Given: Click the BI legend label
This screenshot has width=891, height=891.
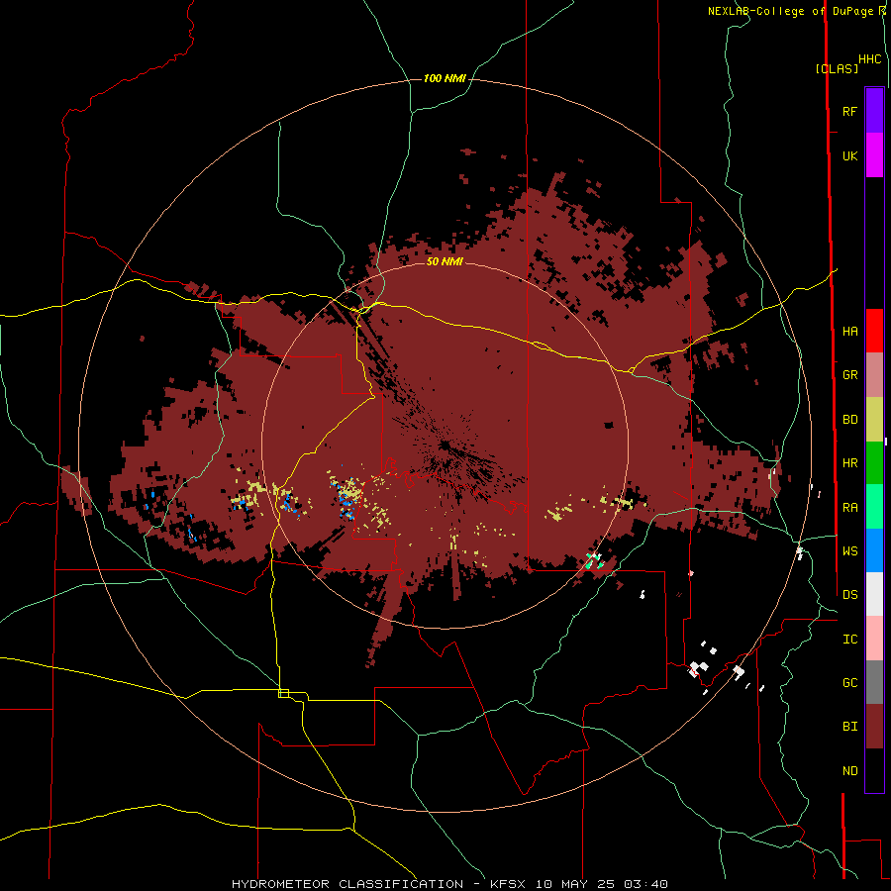Looking at the screenshot, I should click(850, 727).
